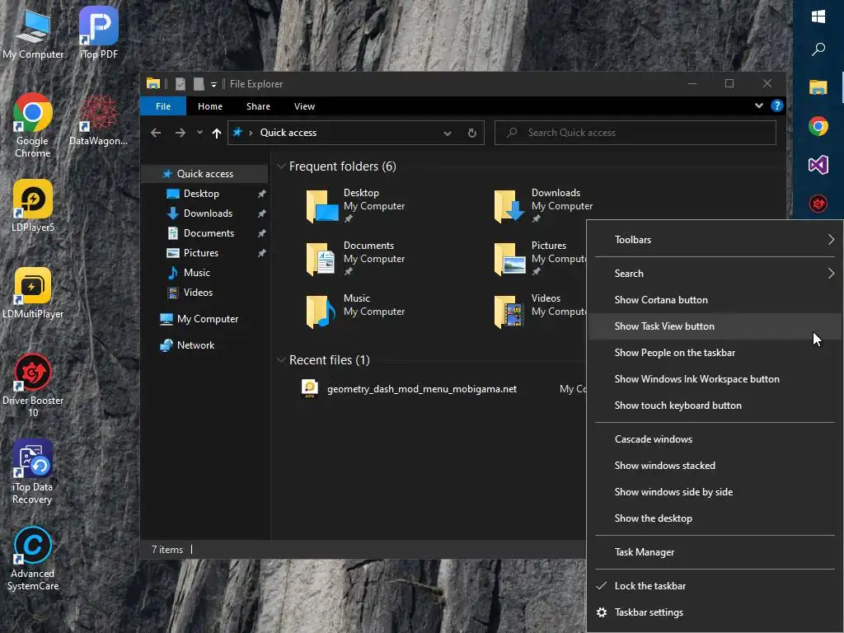Expand the Search submenu

tap(715, 274)
